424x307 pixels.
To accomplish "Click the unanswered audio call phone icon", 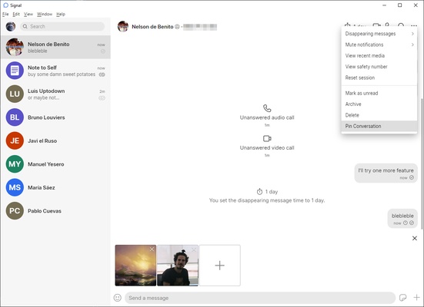I will [x=267, y=108].
